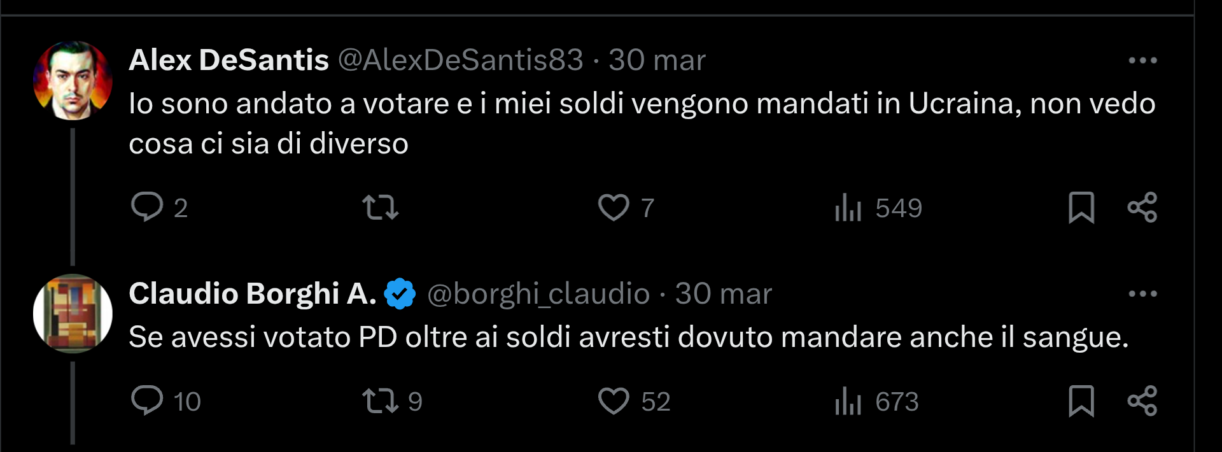Bookmark Claudio Borghi's tweet

pos(1082,402)
